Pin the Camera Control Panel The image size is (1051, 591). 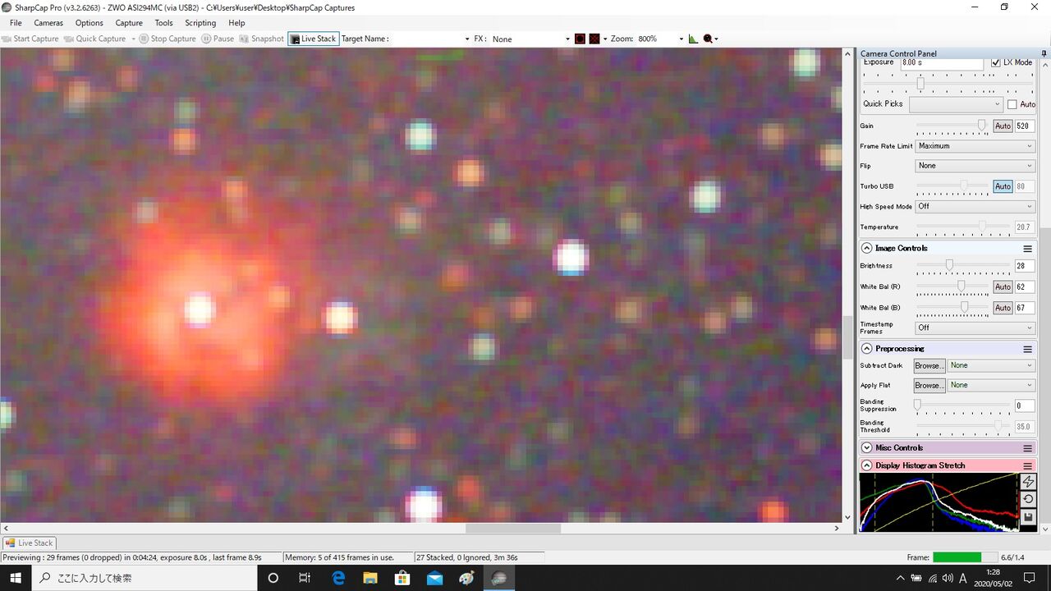pos(1044,53)
